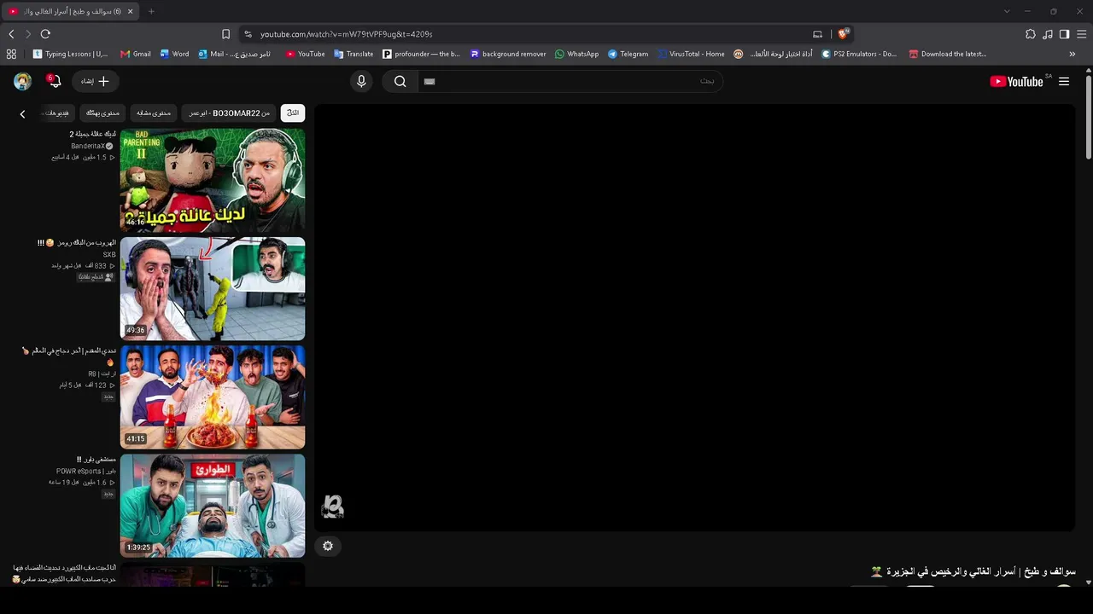Select the partially hidden 'فيديوهات' filter chip
This screenshot has height=614, width=1093.
pos(57,113)
